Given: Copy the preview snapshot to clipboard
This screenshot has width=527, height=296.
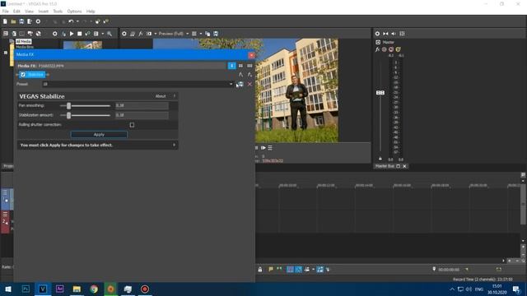Looking at the screenshot, I should 208,34.
